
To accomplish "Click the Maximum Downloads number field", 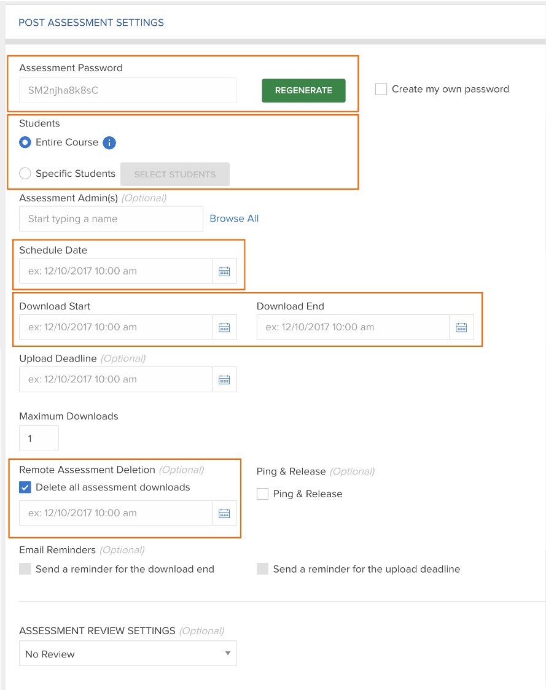I will click(x=39, y=438).
